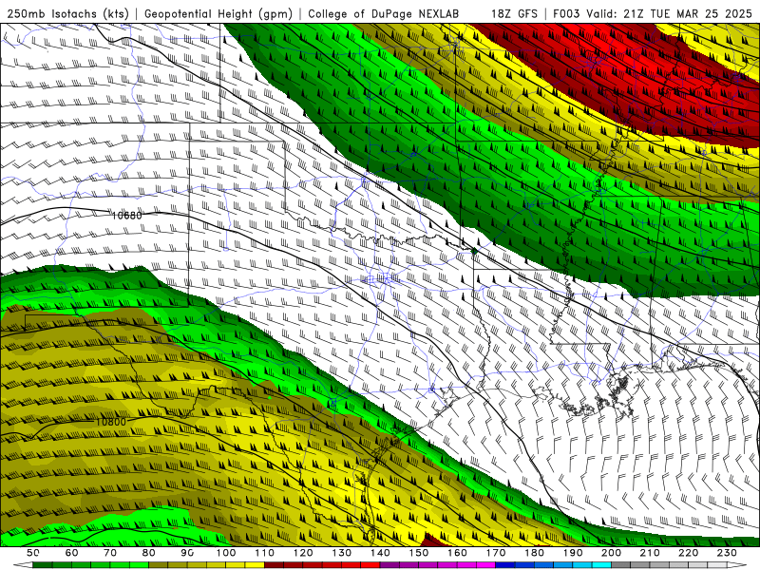Click the 70 value on the color scale
The height and width of the screenshot is (570, 760).
pyautogui.click(x=110, y=553)
